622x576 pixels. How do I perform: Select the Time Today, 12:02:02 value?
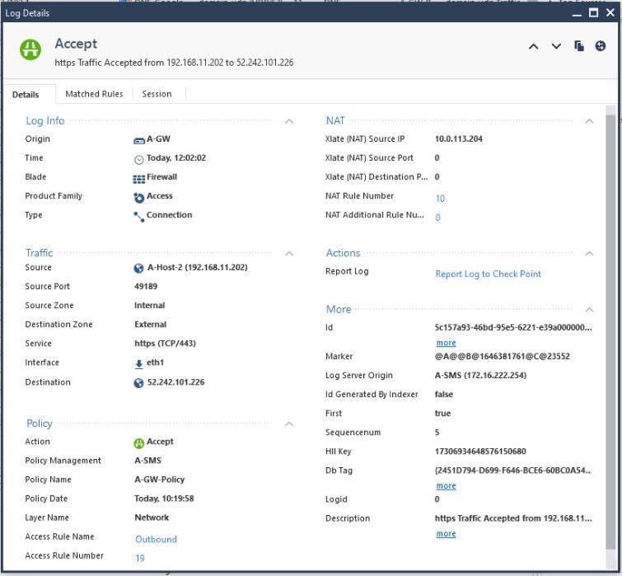(x=176, y=158)
